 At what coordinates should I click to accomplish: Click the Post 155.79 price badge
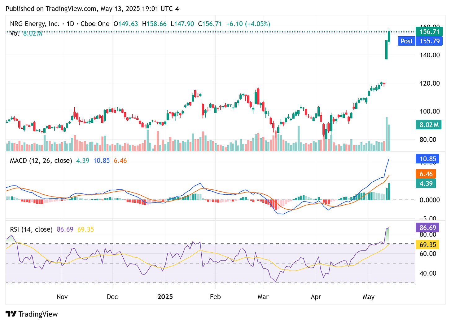[x=419, y=41]
